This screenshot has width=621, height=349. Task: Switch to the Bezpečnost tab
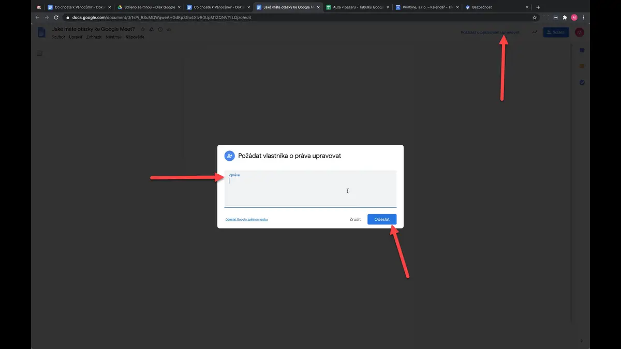tap(497, 7)
